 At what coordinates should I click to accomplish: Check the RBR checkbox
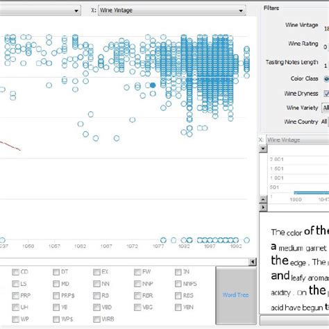(x=137, y=296)
